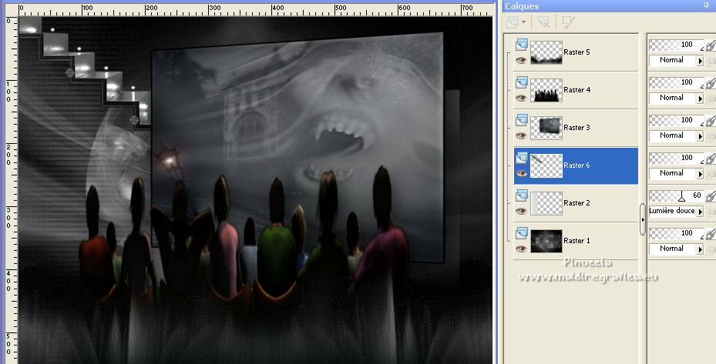The height and width of the screenshot is (364, 716).
Task: Hide the Raster 4 layer with its eye
Action: [521, 98]
